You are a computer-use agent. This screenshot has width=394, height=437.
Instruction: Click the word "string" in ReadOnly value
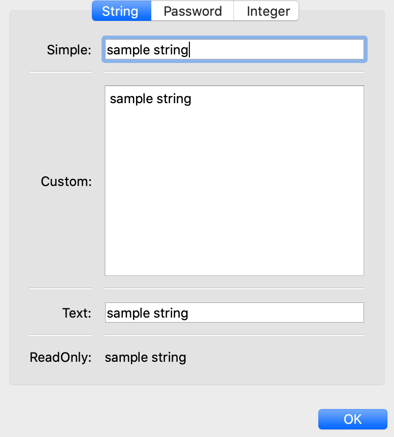(x=169, y=357)
